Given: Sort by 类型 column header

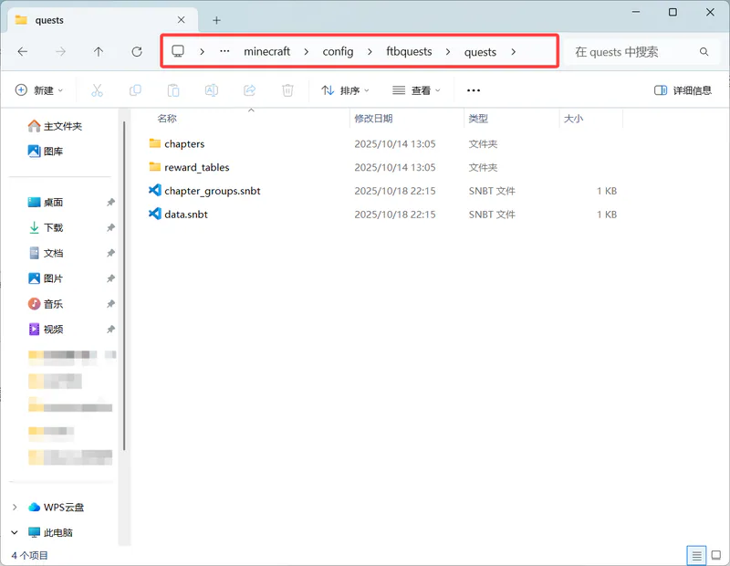Looking at the screenshot, I should 478,119.
